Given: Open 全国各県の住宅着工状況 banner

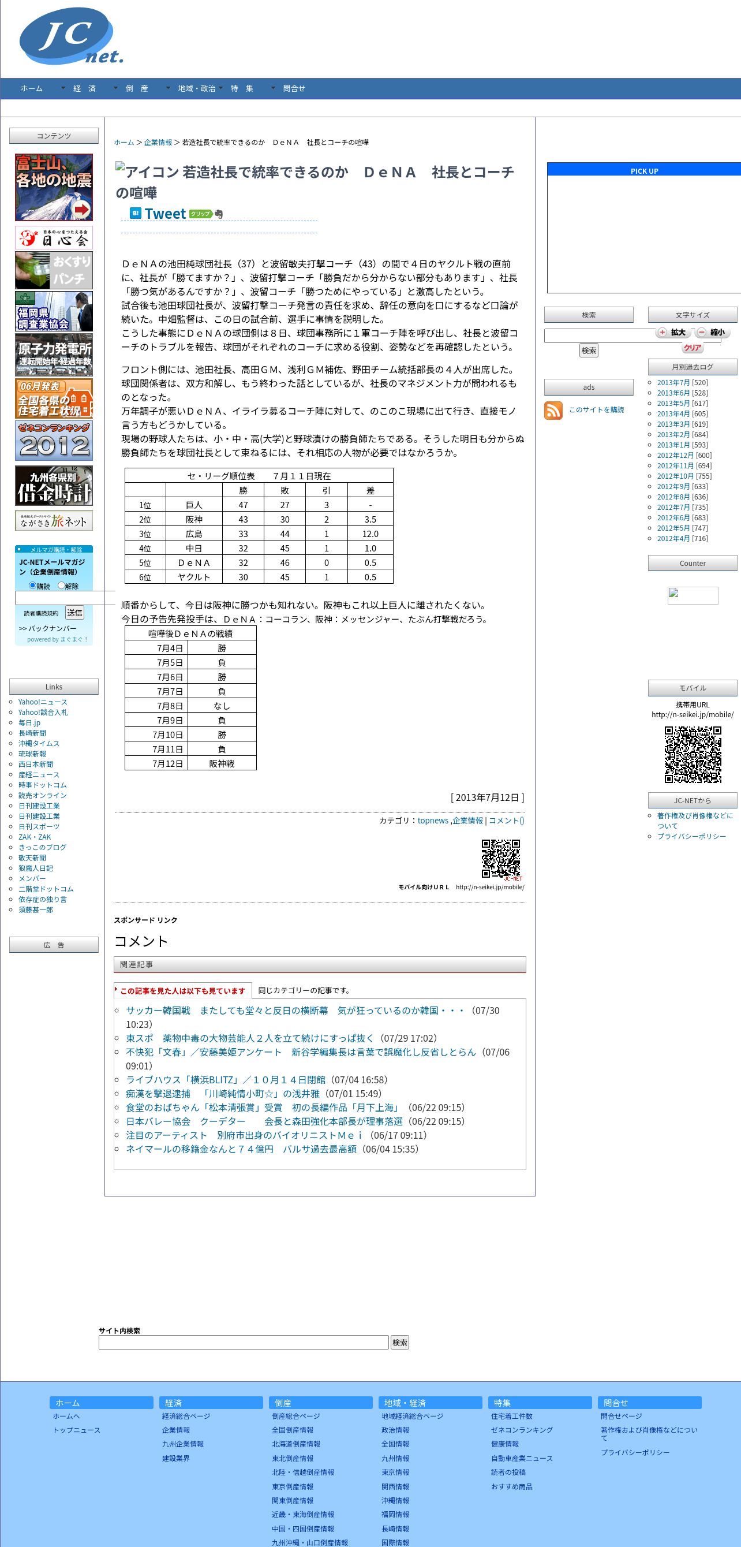Looking at the screenshot, I should click(54, 398).
